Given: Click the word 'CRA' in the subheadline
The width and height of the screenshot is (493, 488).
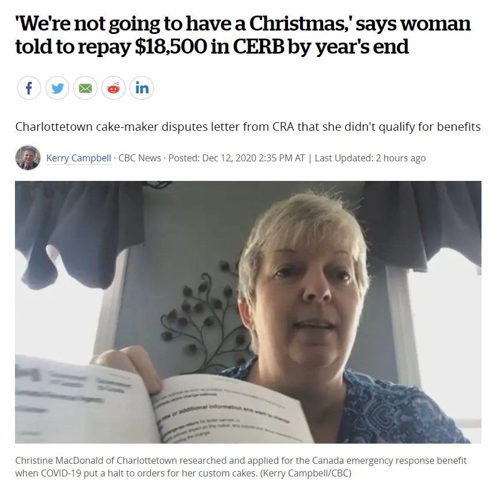Looking at the screenshot, I should (x=283, y=127).
